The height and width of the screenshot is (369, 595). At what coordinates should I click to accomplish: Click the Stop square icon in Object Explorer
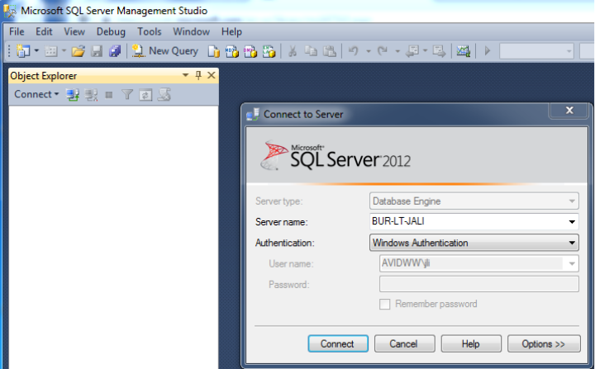tap(109, 94)
